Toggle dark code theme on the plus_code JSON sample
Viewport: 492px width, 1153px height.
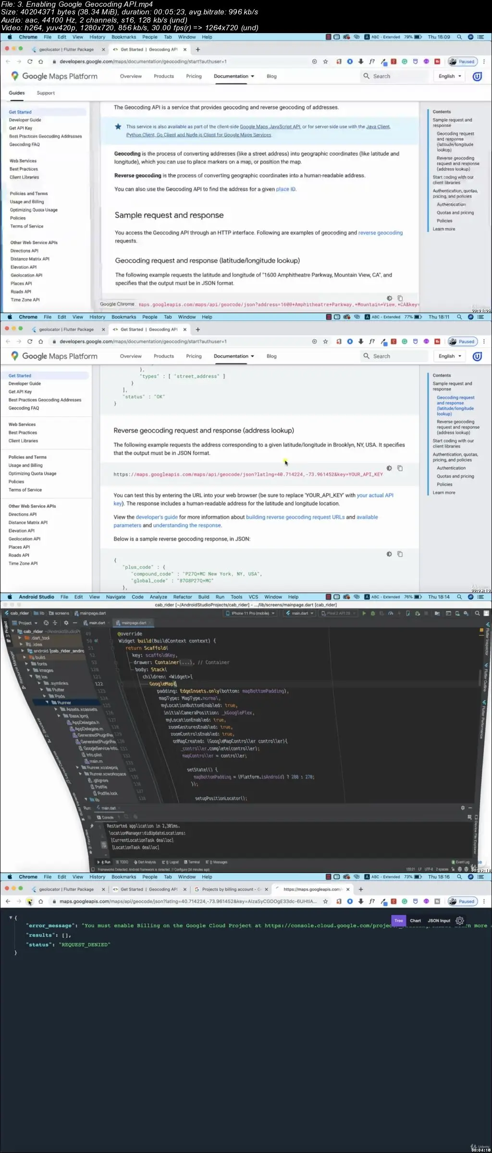(389, 554)
